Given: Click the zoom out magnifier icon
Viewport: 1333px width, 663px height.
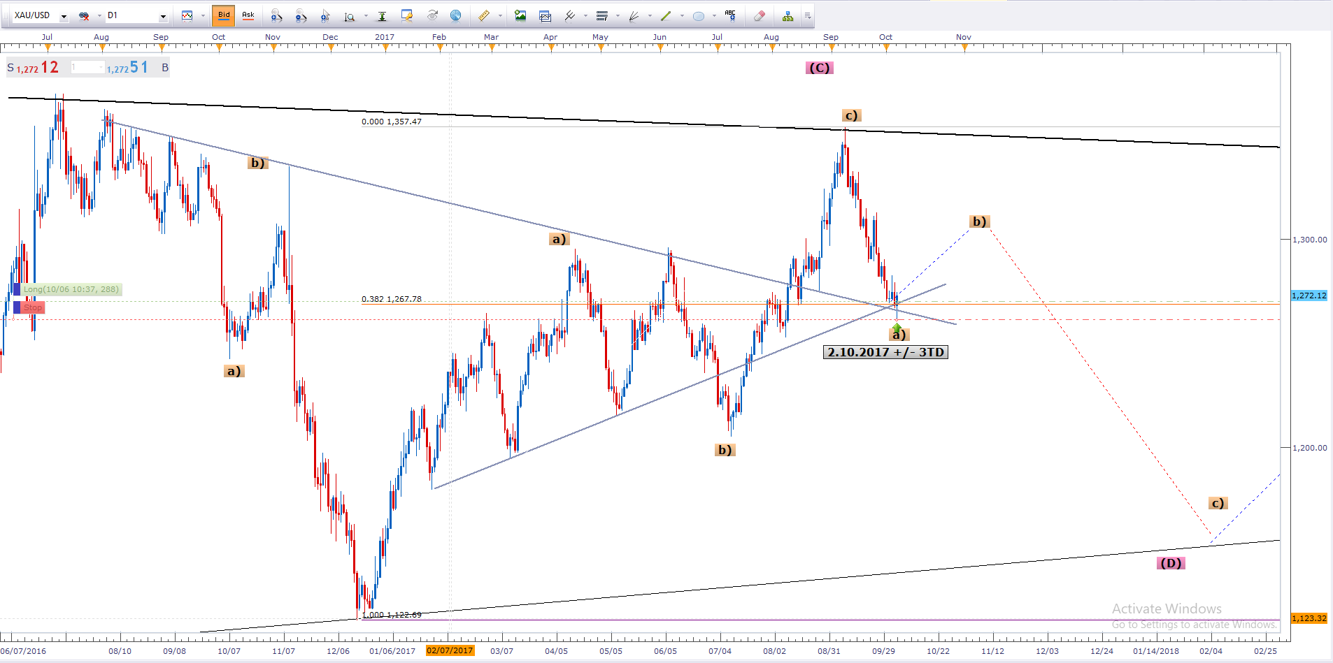Looking at the screenshot, I should pyautogui.click(x=300, y=15).
